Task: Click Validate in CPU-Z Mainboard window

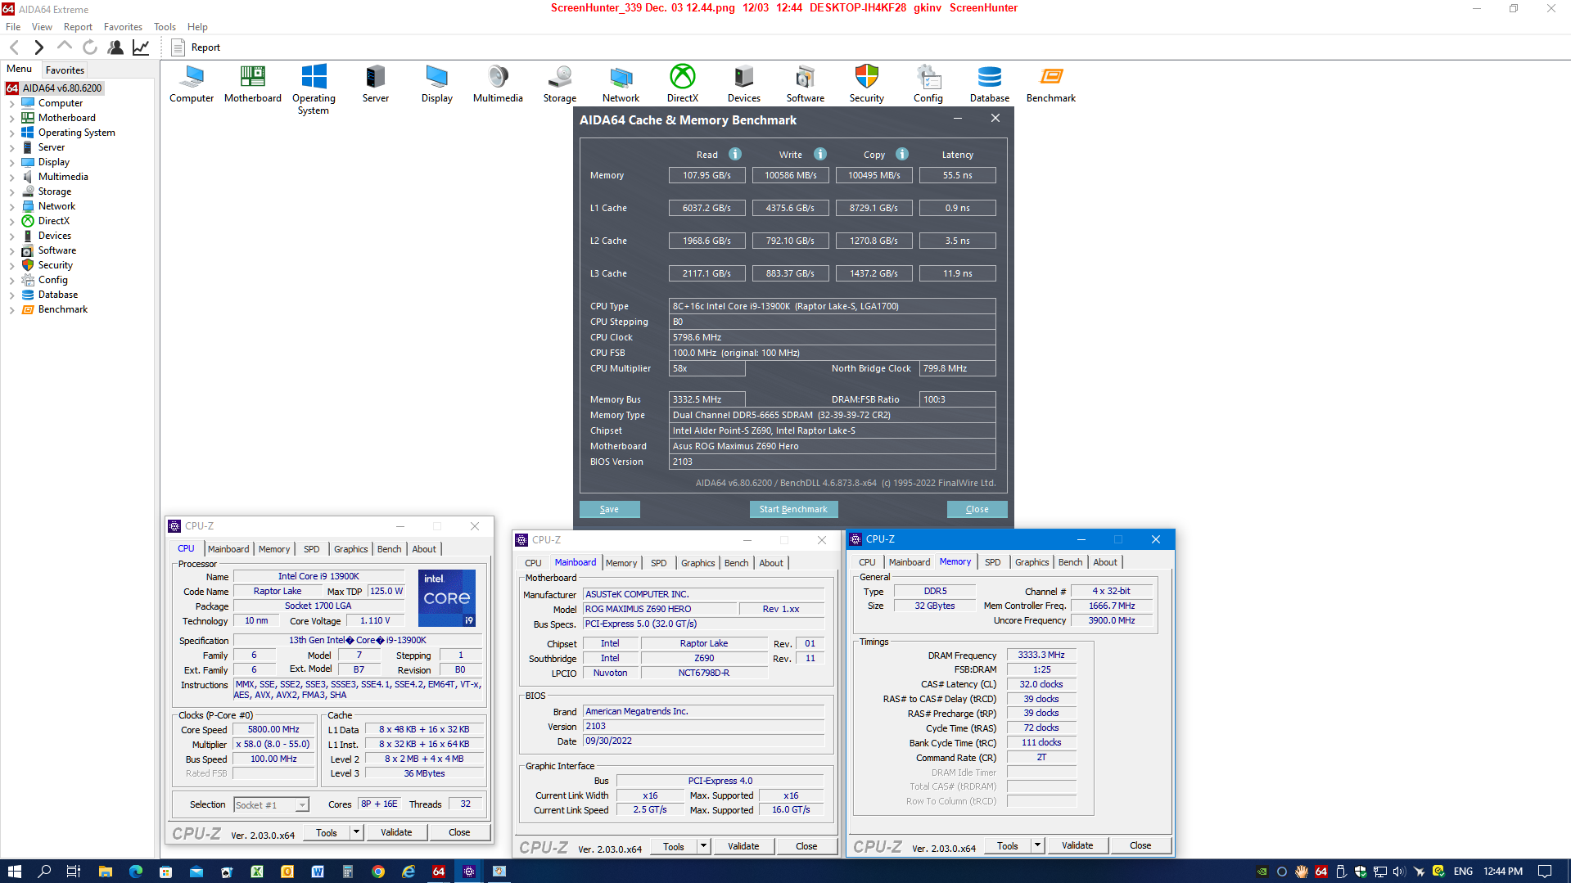Action: (743, 846)
